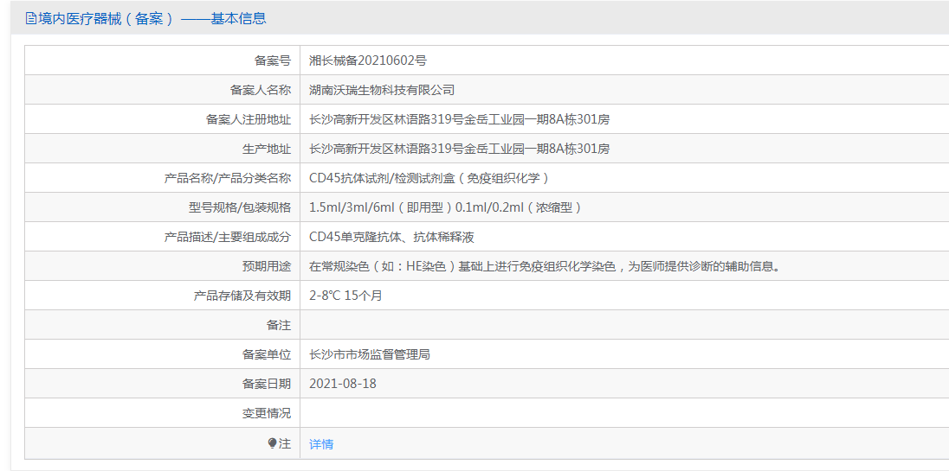The height and width of the screenshot is (471, 949).
Task: Click the lightbulb icon next to 注
Action: click(273, 444)
